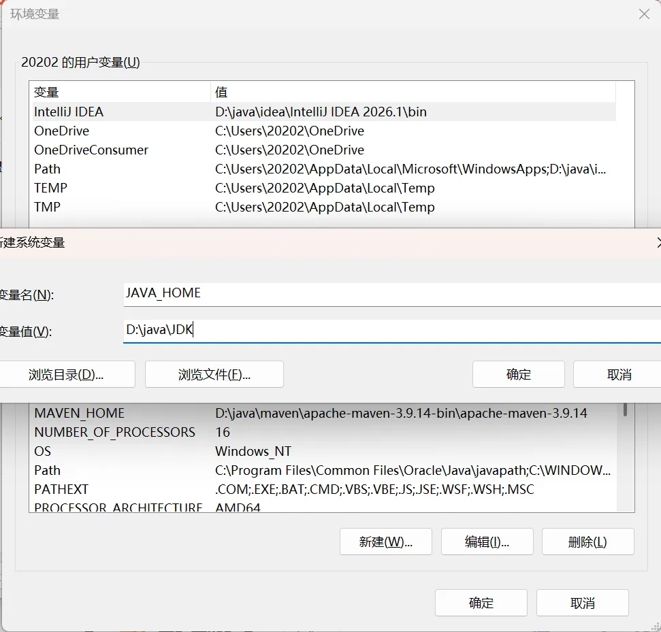This screenshot has height=632, width=661.
Task: Click the system variables list scrollbar thumb
Action: pos(625,410)
